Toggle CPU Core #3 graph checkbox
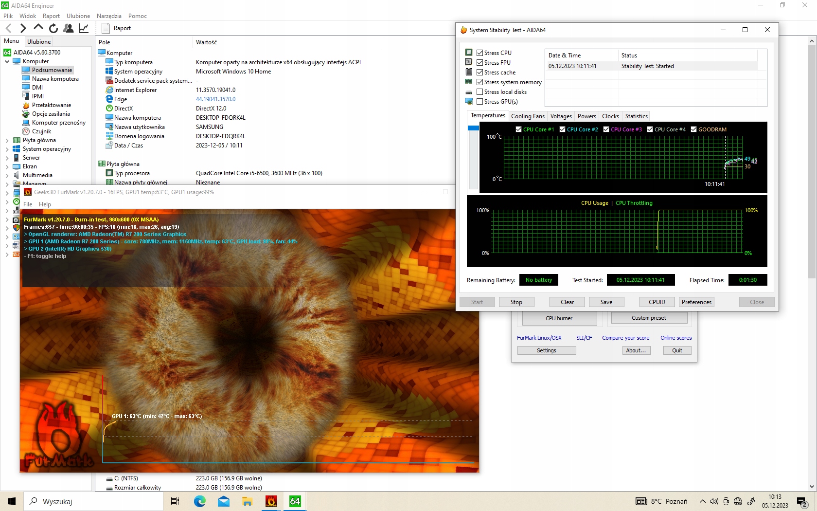This screenshot has width=817, height=511. 606,129
